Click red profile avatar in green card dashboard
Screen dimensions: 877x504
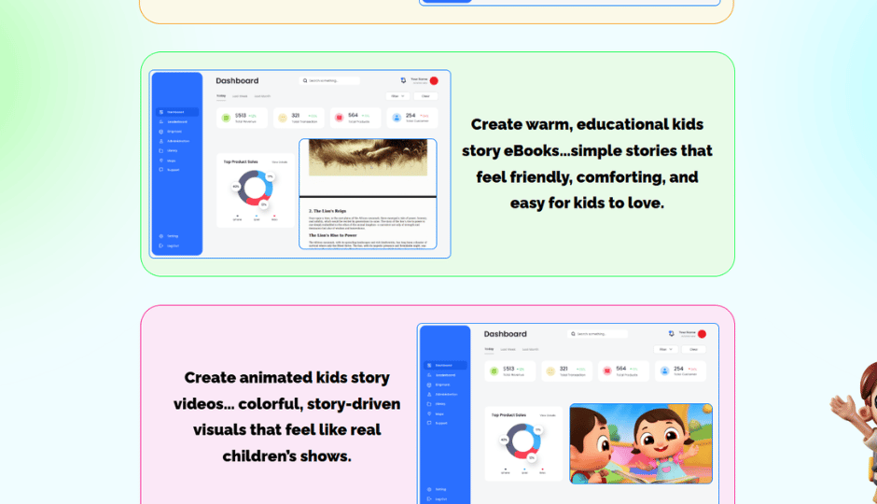click(x=434, y=80)
